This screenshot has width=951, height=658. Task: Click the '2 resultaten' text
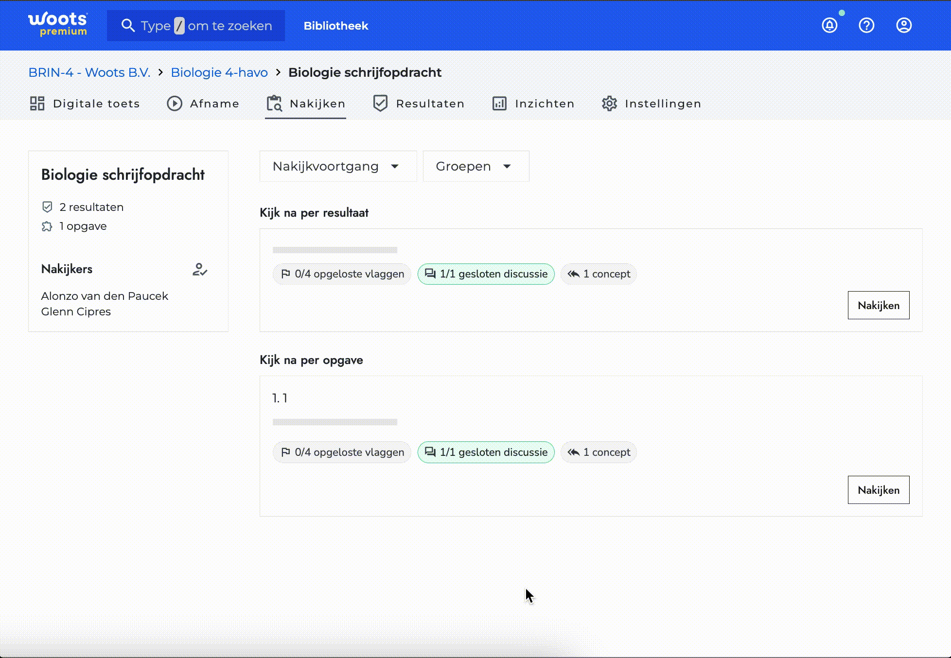(x=91, y=207)
